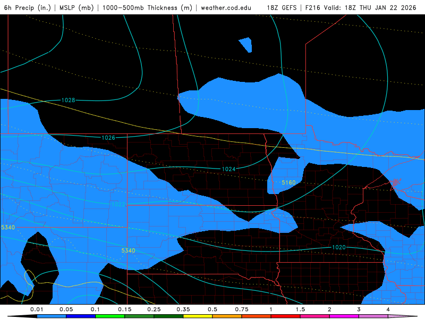Viewport: 425px width, 319px height.
Task: Click the 0.35 legend value
Action: (183, 309)
